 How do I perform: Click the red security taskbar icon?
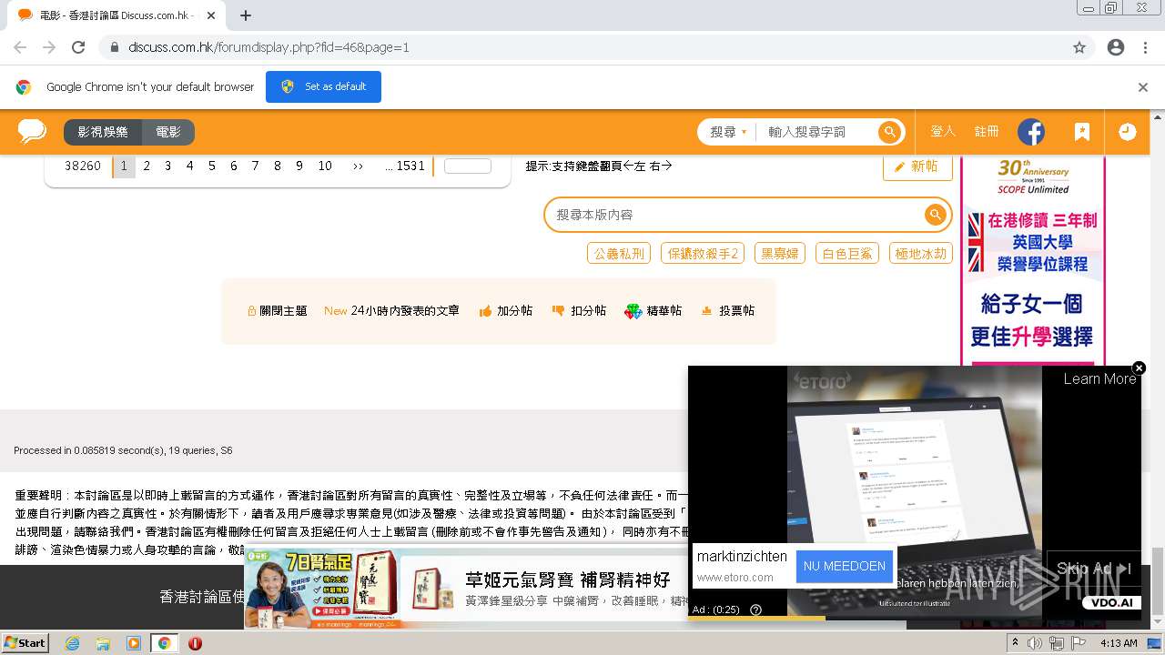195,643
